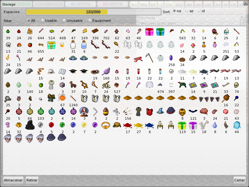The width and height of the screenshot is (249, 187).
Task: Click the Almacenar button
Action: tap(13, 180)
